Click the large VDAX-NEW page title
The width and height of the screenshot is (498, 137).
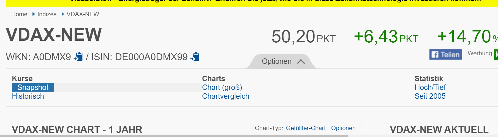(54, 35)
